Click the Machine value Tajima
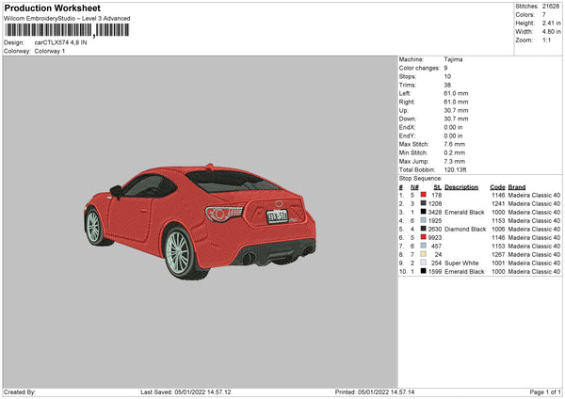 pyautogui.click(x=453, y=59)
